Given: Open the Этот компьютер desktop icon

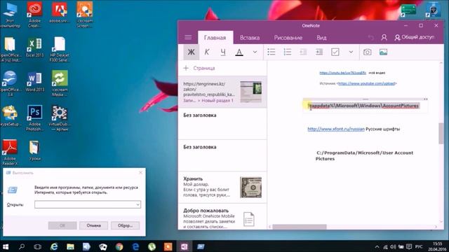Looking at the screenshot, I should click(x=10, y=15).
